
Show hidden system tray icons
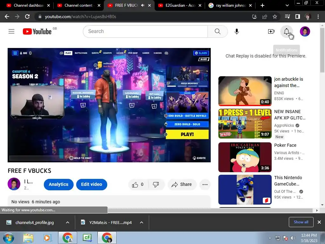coord(270,238)
